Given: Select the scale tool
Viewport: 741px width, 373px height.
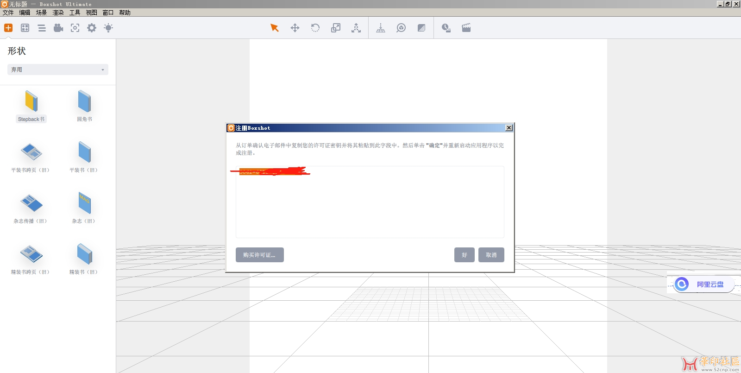Looking at the screenshot, I should 336,28.
